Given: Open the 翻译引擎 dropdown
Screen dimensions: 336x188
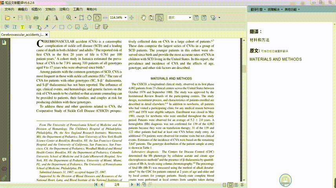Looking at the screenshot, I should (x=258, y=9).
